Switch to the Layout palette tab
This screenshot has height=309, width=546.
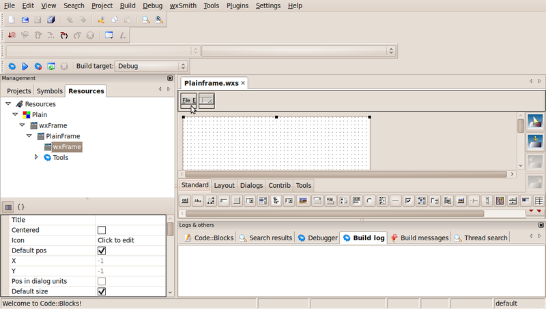225,185
